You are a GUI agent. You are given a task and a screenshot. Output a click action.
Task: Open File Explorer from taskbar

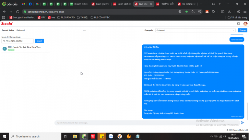pos(75,136)
